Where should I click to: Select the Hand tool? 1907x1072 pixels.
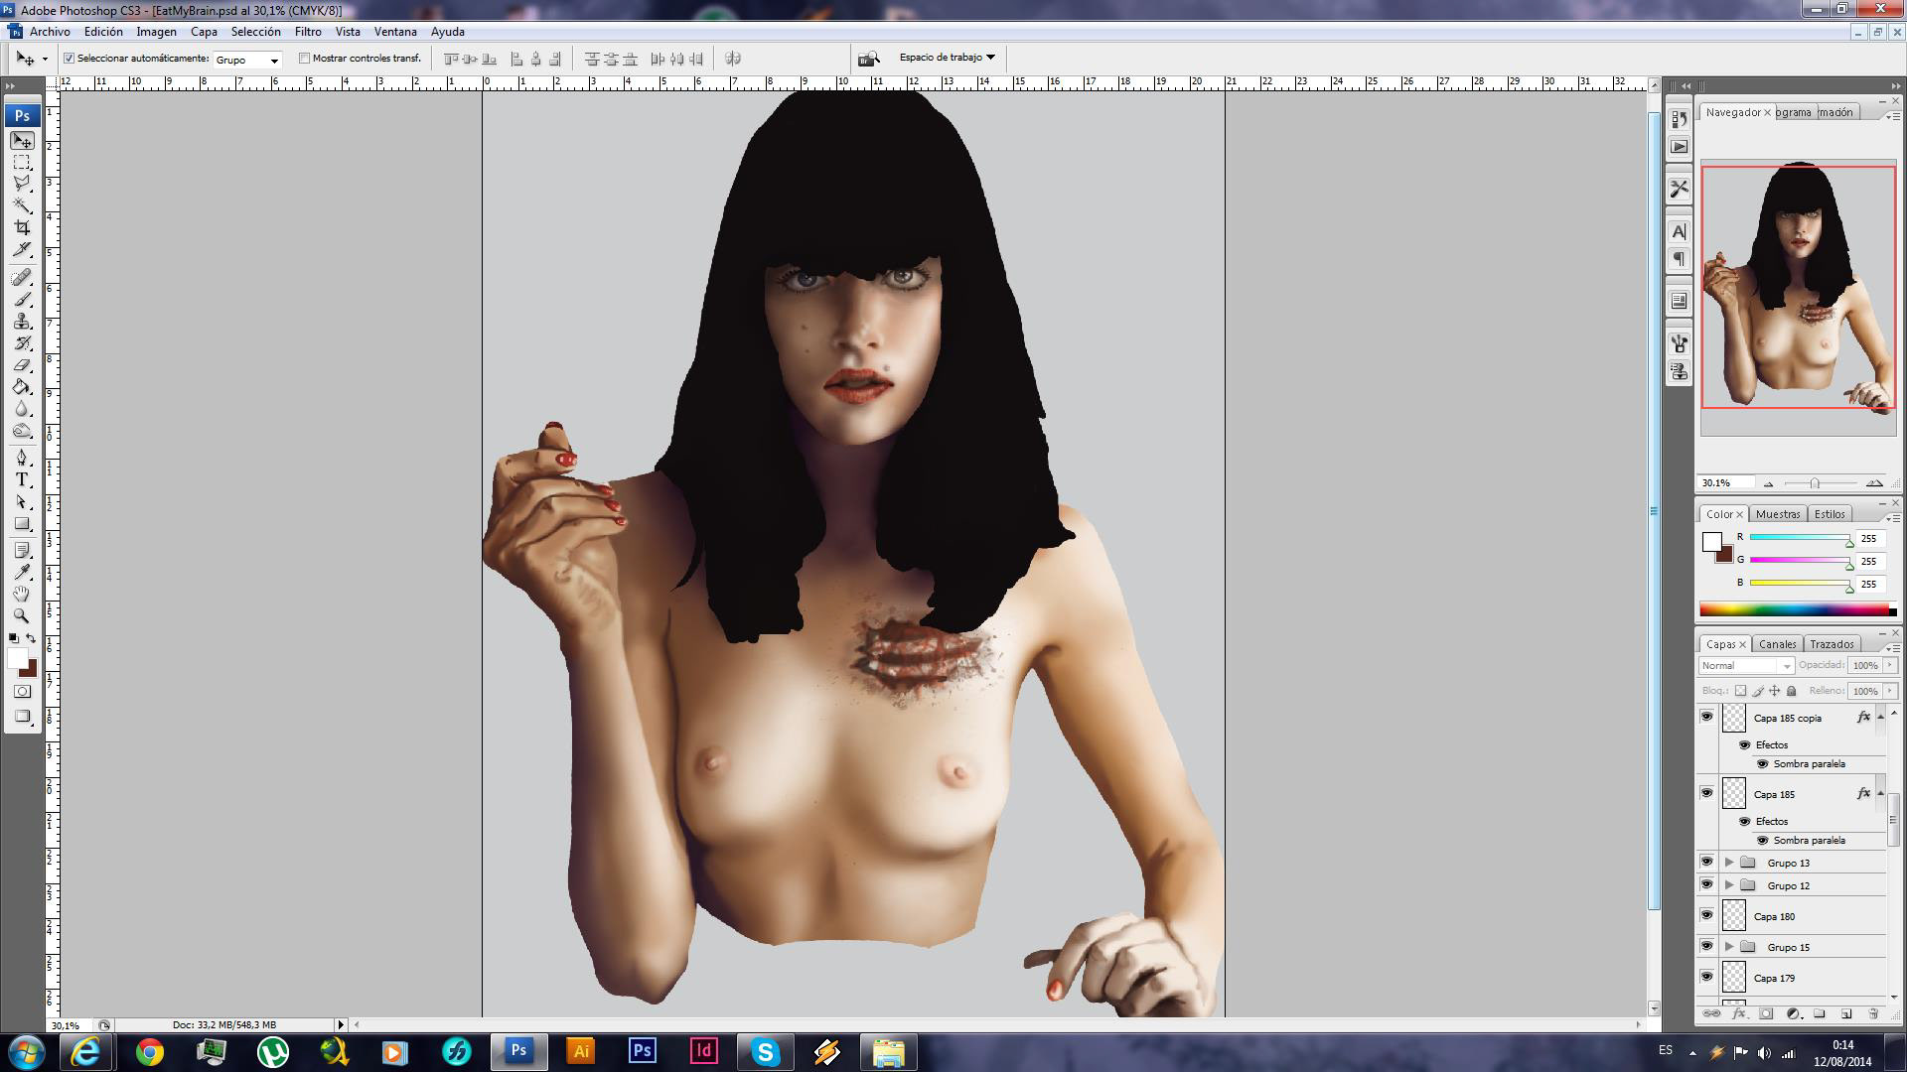22,594
